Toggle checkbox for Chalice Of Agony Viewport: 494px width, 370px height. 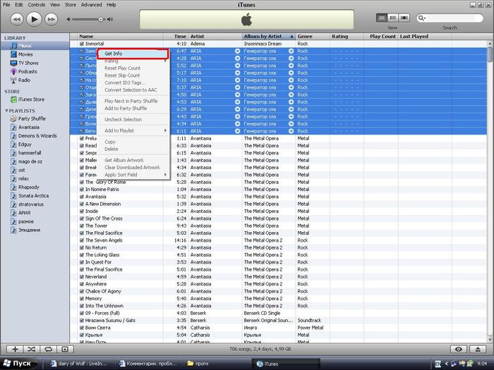click(82, 291)
